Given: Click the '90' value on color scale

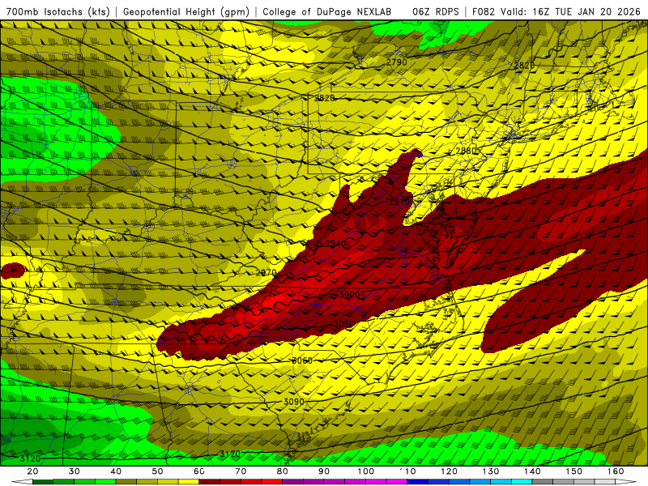Looking at the screenshot, I should point(324,471).
